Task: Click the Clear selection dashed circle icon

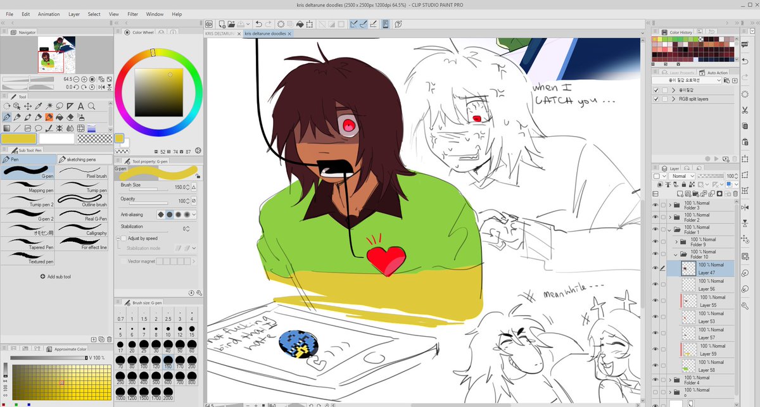Action: [x=281, y=24]
